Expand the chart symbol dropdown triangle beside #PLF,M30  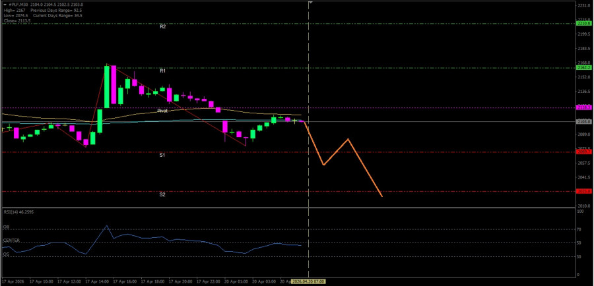[5, 5]
